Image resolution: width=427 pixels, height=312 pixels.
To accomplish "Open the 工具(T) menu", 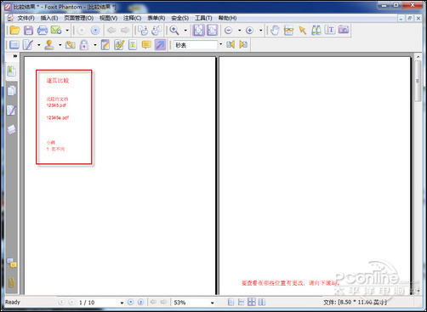I will 203,18.
